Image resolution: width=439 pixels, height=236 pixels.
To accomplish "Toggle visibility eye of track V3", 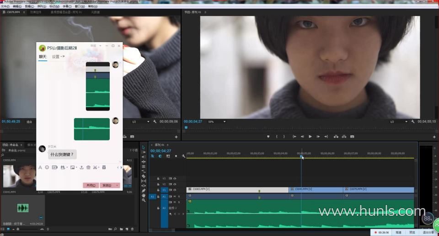I will (x=175, y=178).
